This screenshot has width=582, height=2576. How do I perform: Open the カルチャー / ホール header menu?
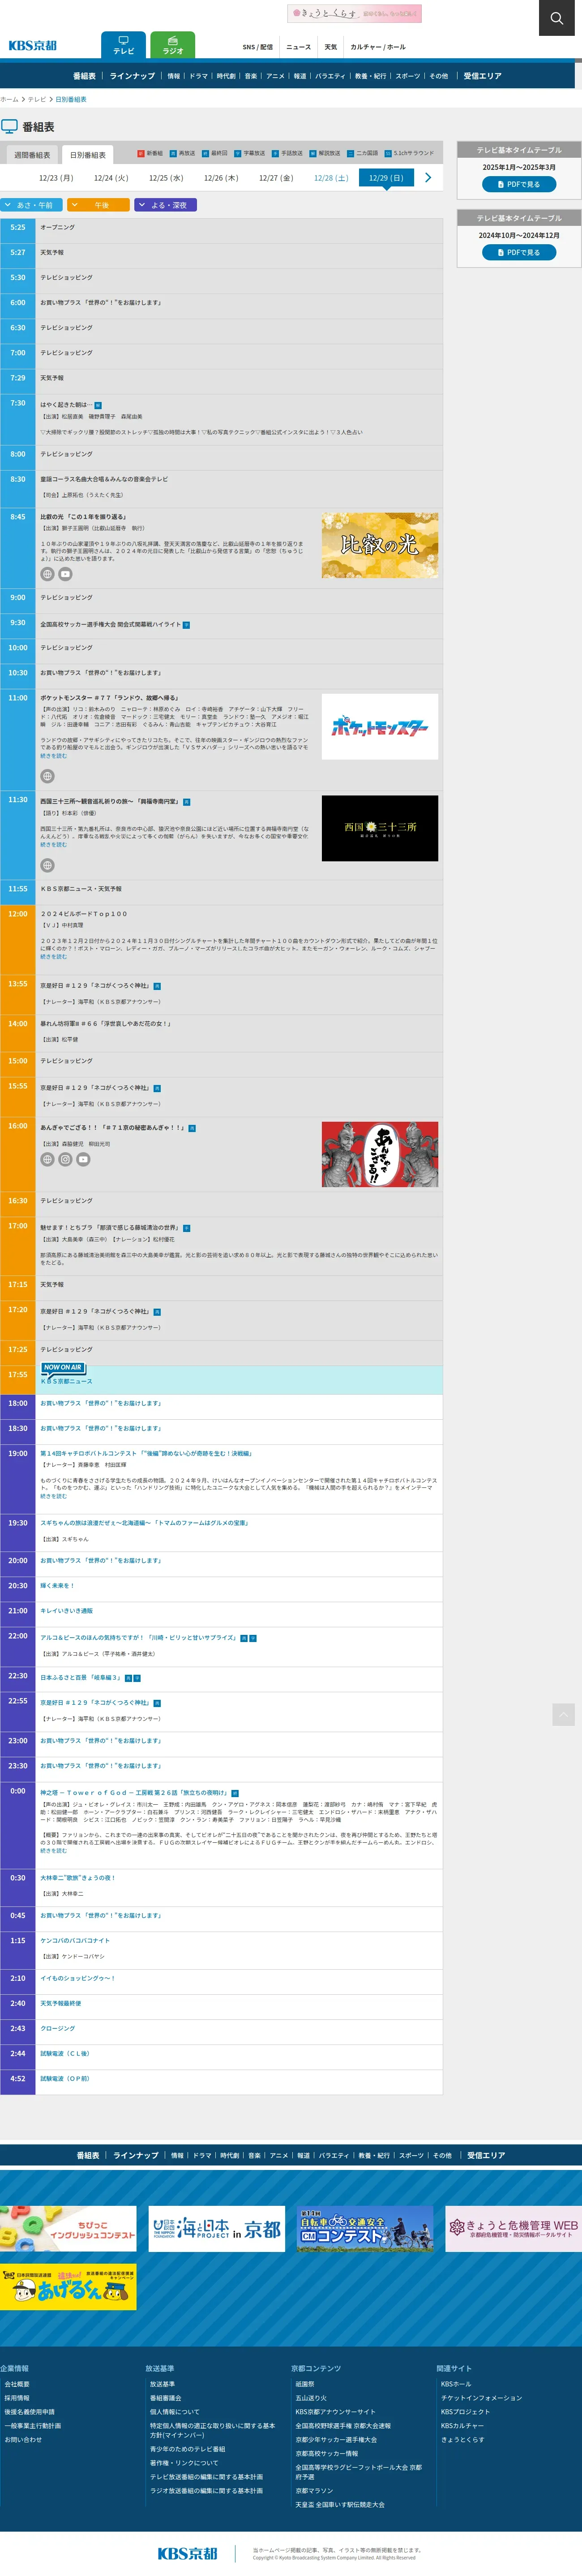(x=377, y=47)
